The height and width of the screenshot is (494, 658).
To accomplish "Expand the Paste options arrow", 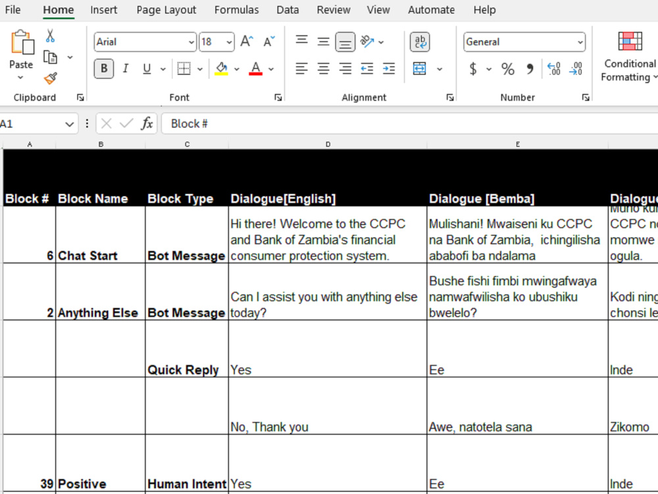I will (x=20, y=77).
